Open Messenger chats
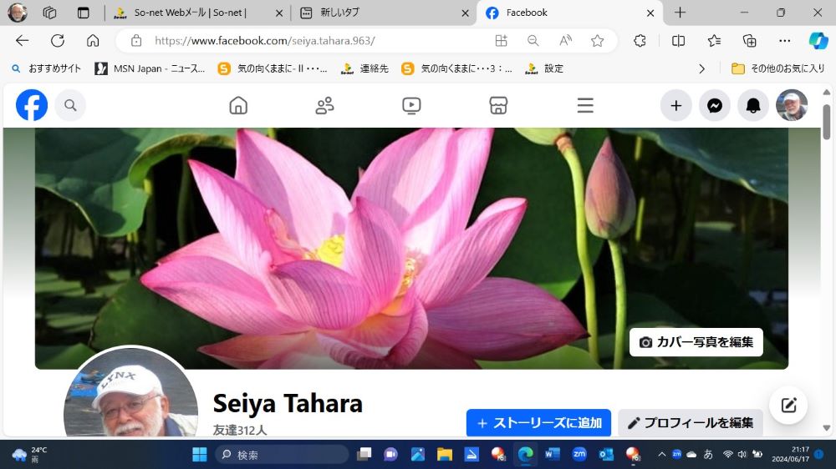 (x=715, y=105)
